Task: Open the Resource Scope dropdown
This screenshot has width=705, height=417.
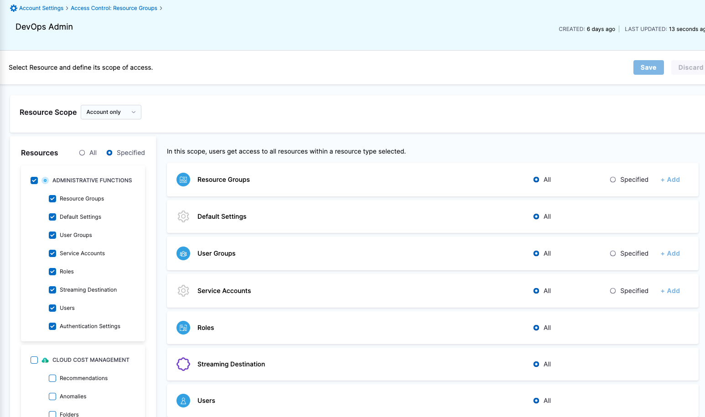Action: click(111, 112)
